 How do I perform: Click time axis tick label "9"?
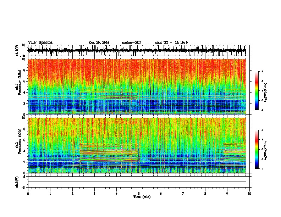coord(227,194)
